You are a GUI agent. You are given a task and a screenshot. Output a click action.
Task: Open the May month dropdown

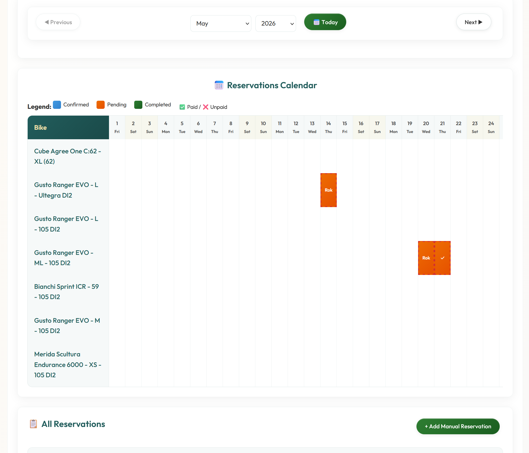[x=221, y=23]
